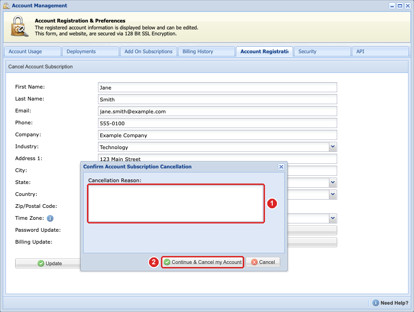This screenshot has height=312, width=414.
Task: Click the First Name input field
Action: tap(217, 88)
